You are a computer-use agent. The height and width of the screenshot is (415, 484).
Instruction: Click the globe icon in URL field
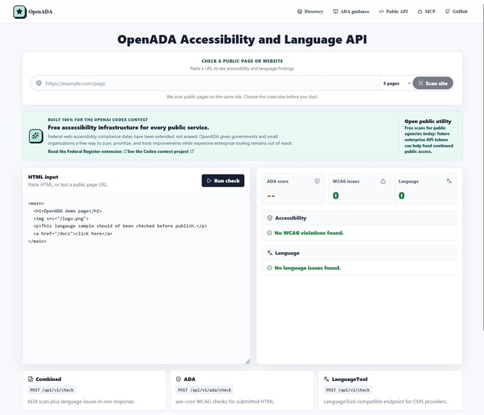[x=38, y=83]
